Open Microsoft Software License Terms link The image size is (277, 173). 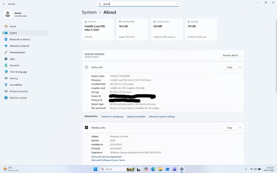pos(108,160)
